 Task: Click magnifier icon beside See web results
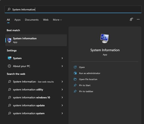(x=10, y=81)
